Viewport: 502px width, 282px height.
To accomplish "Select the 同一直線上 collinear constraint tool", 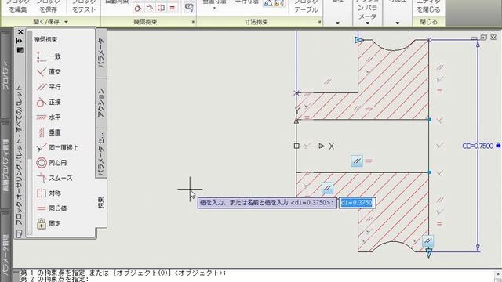I will 57,147.
